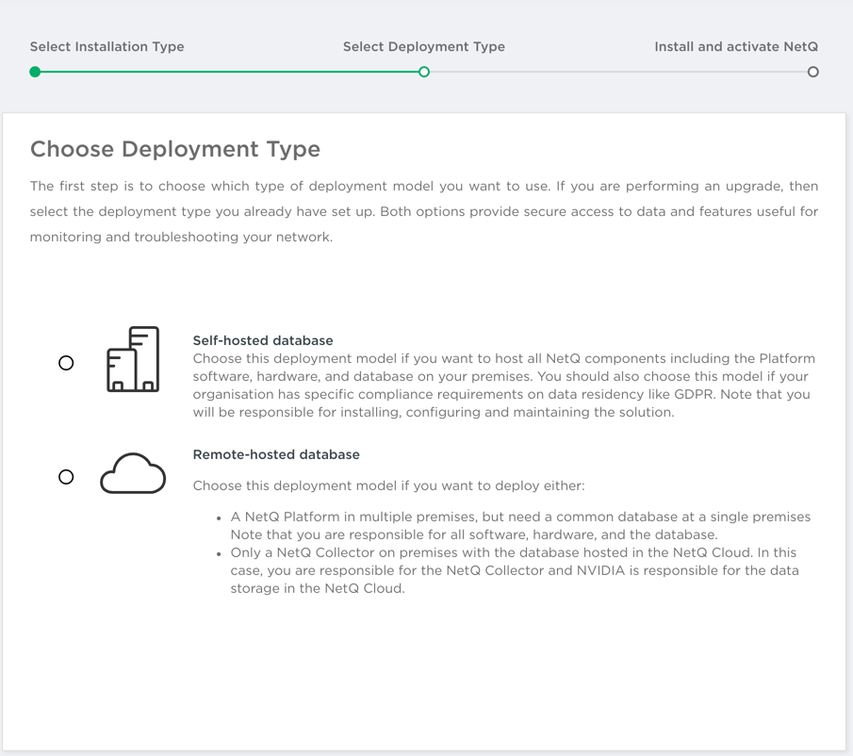Open the Select Deployment Type step label

423,46
